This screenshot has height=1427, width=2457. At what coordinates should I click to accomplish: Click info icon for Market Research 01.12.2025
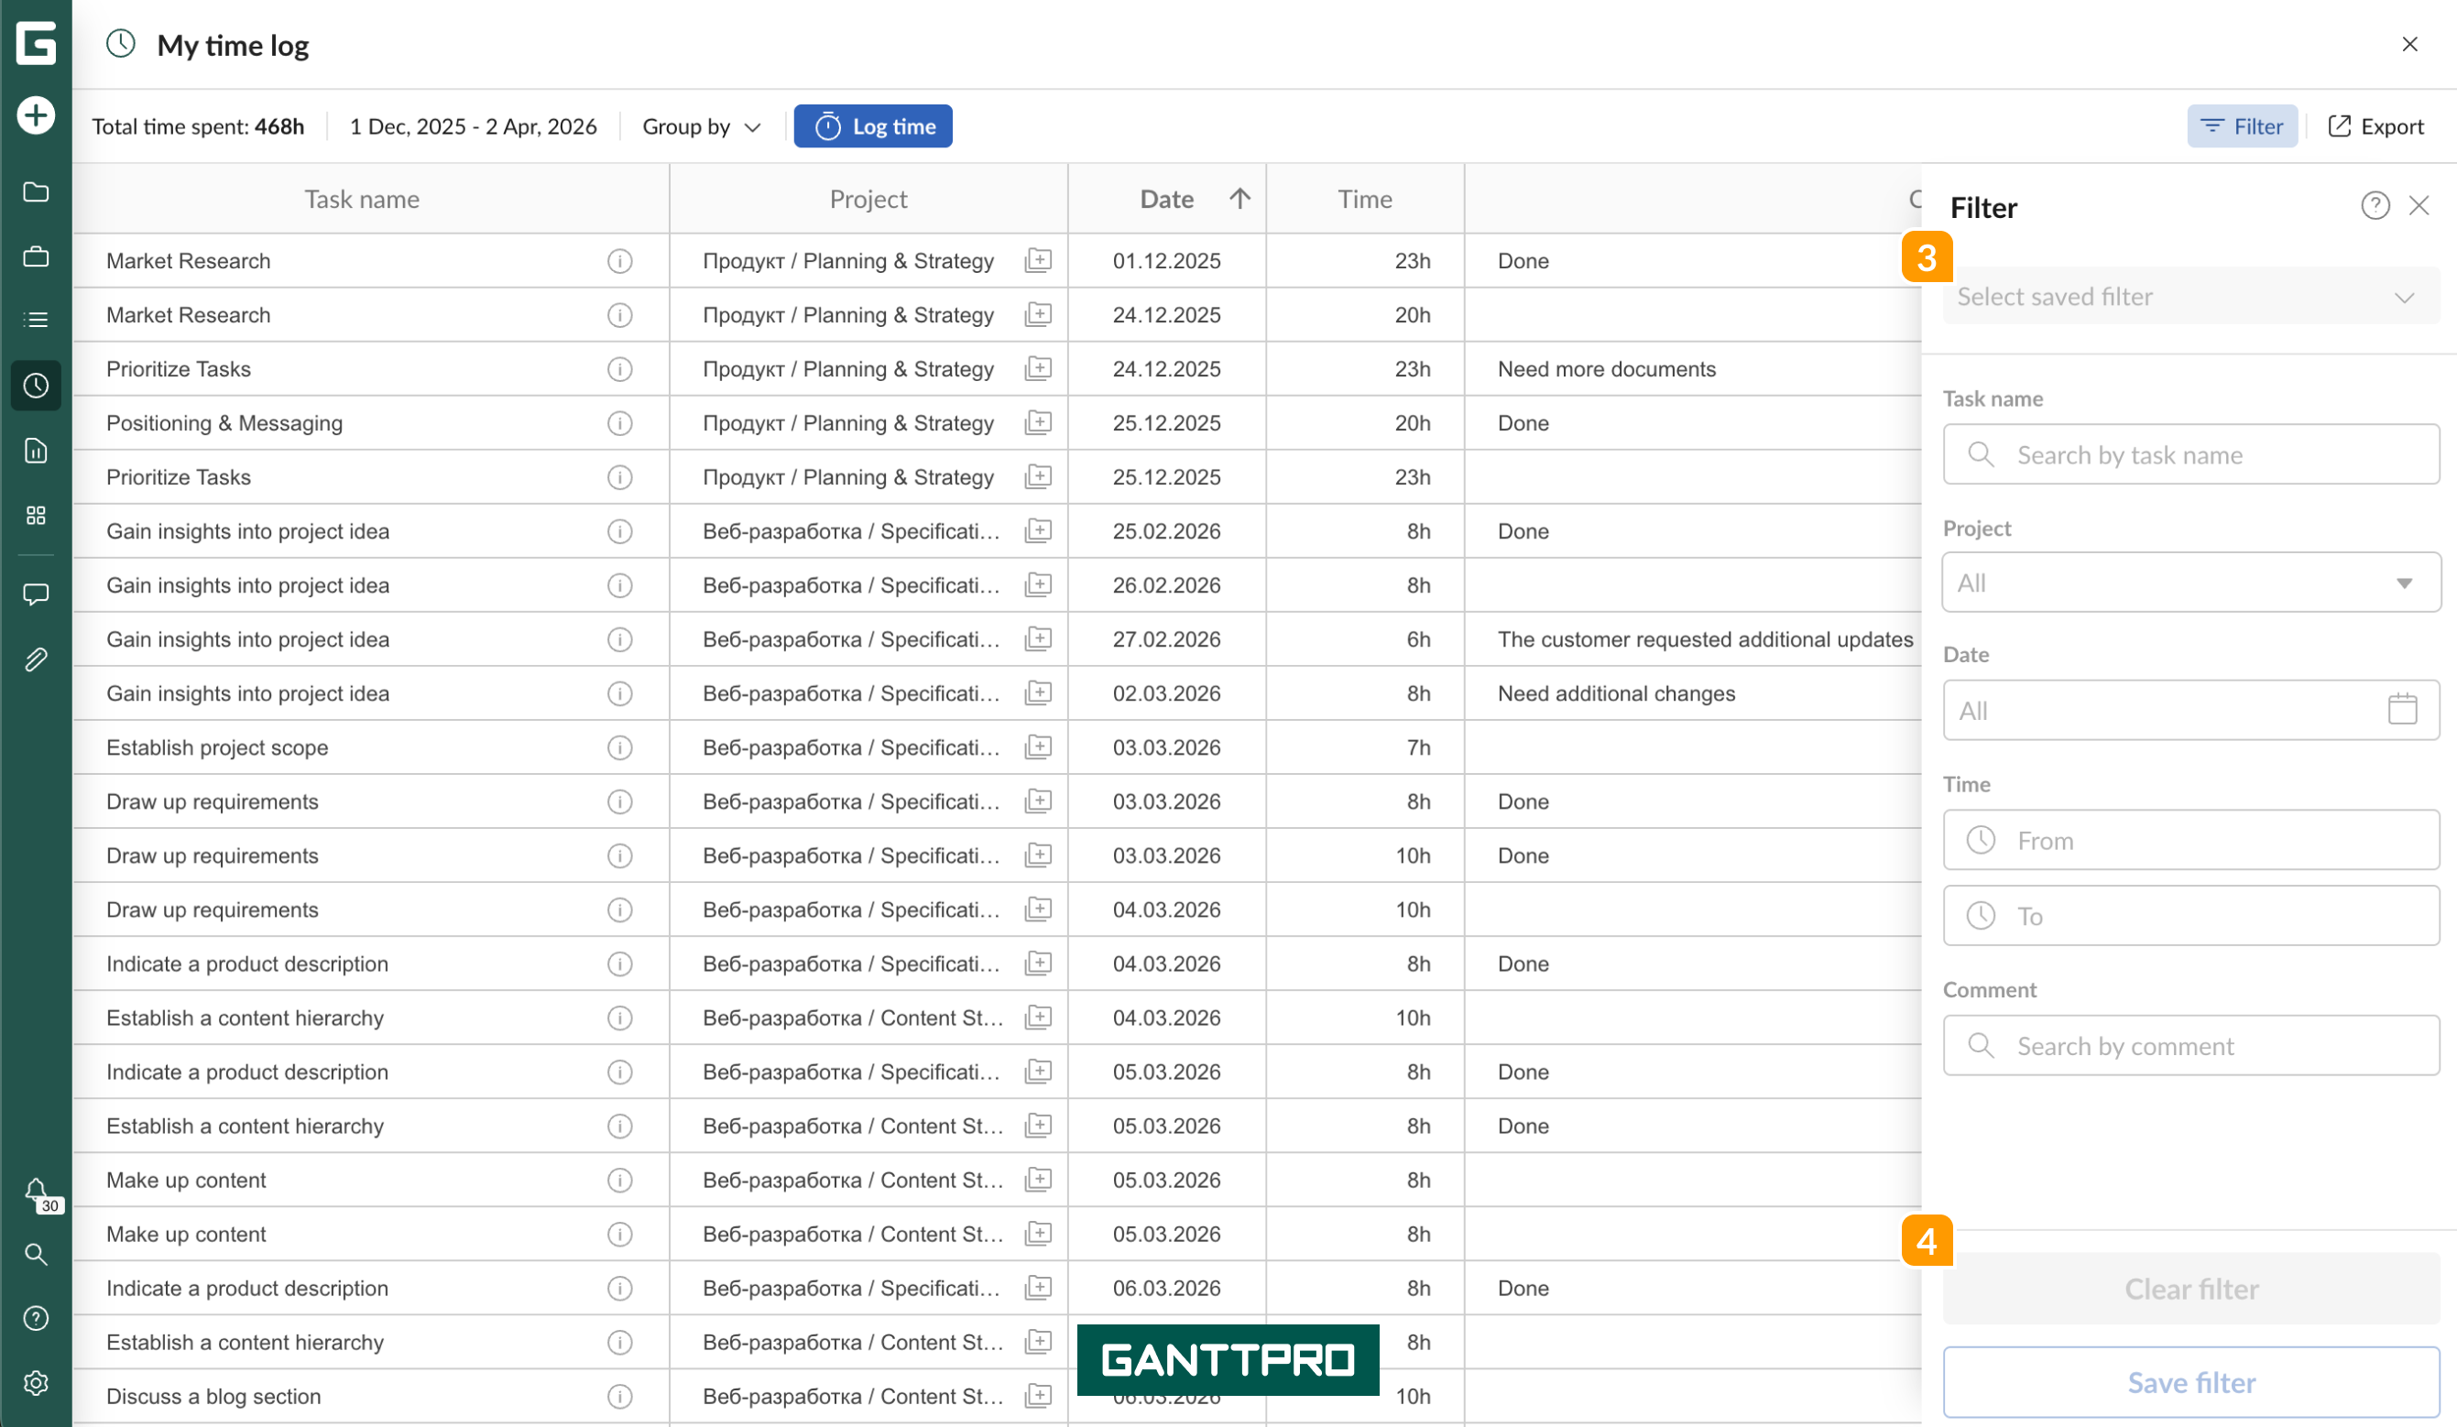[620, 261]
